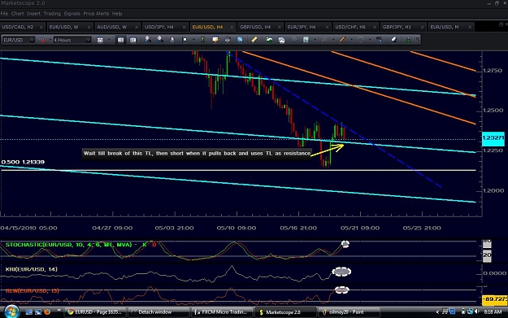This screenshot has width=508, height=318.
Task: Open the Chart menu
Action: tap(17, 14)
